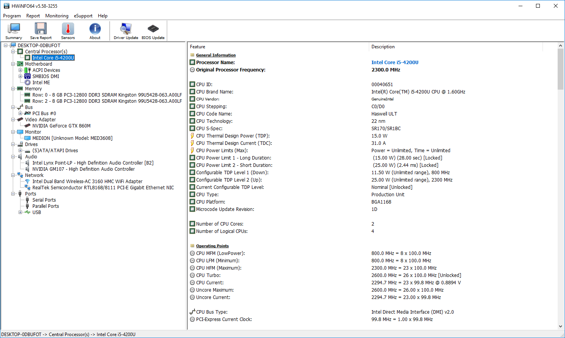Select the Number of CPU Cores row

tap(372, 224)
